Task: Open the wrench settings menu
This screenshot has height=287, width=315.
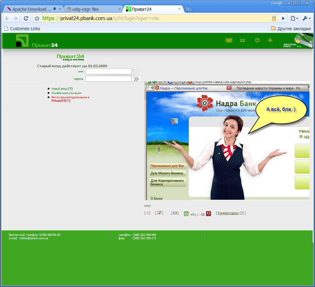Action: (307, 18)
